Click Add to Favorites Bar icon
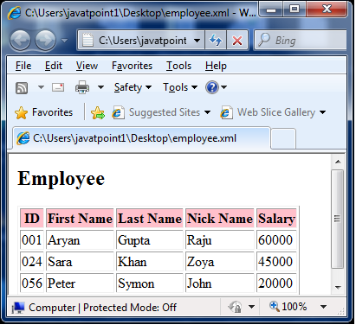356x331 pixels. 98,112
